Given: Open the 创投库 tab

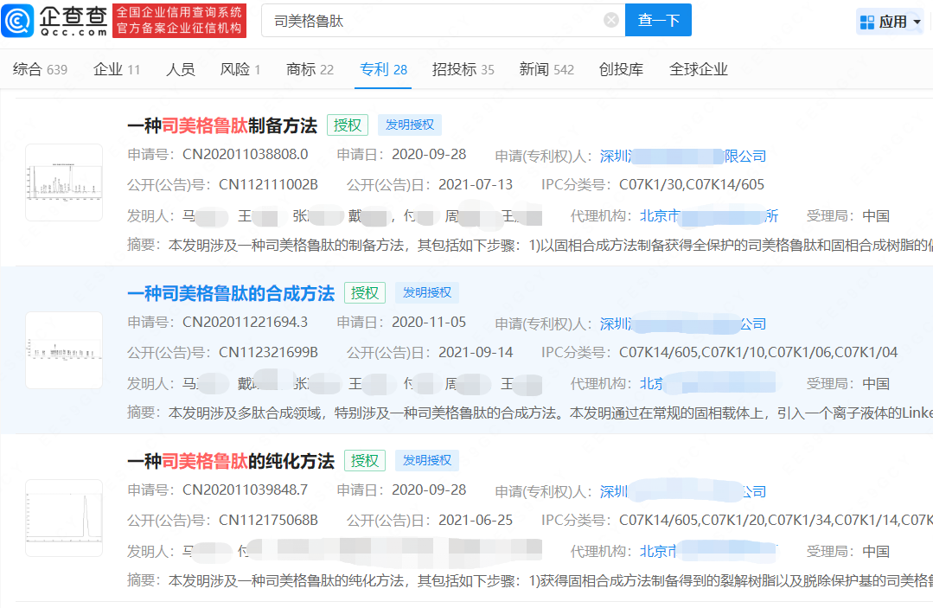Looking at the screenshot, I should 621,69.
